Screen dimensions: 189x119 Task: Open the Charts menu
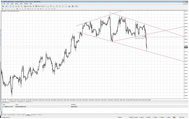pos(17,4)
